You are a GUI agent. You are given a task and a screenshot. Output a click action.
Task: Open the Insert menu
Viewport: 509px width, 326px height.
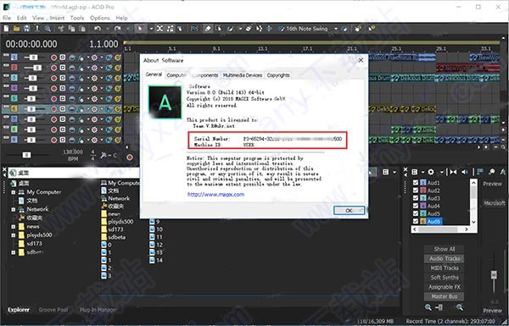pyautogui.click(x=57, y=18)
